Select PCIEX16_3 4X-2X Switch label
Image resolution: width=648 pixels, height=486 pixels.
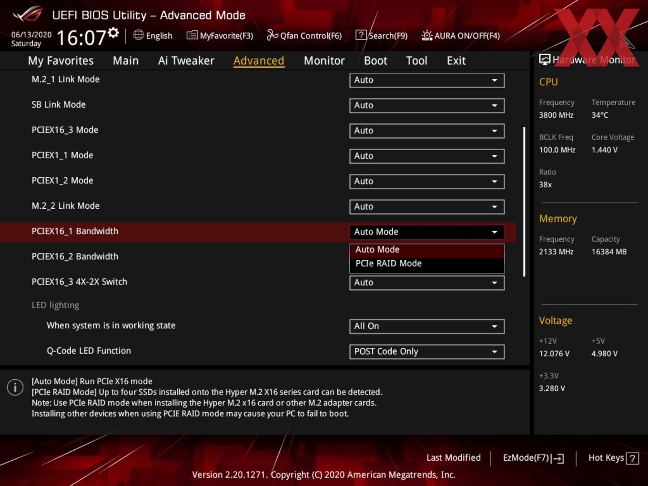(x=79, y=282)
